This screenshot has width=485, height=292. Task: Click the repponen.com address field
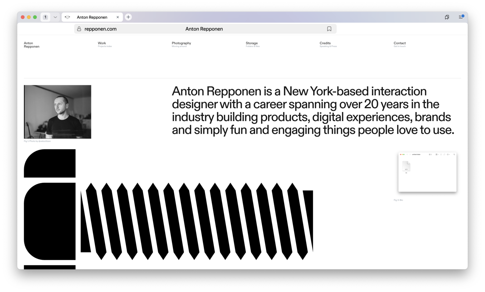click(205, 29)
